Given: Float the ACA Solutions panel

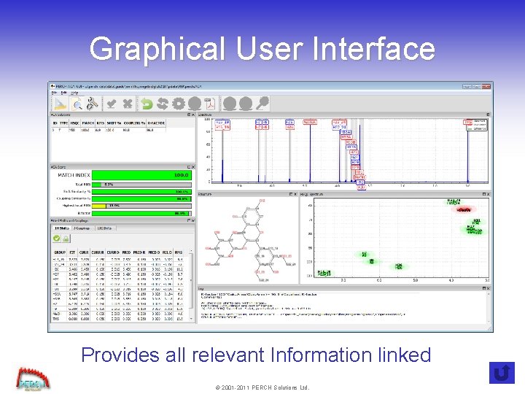Looking at the screenshot, I should click(x=189, y=115).
